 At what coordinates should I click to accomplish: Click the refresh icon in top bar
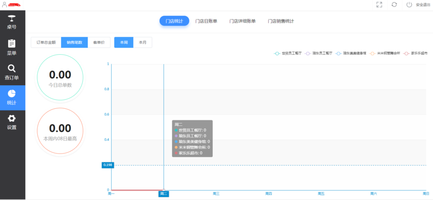pos(394,5)
